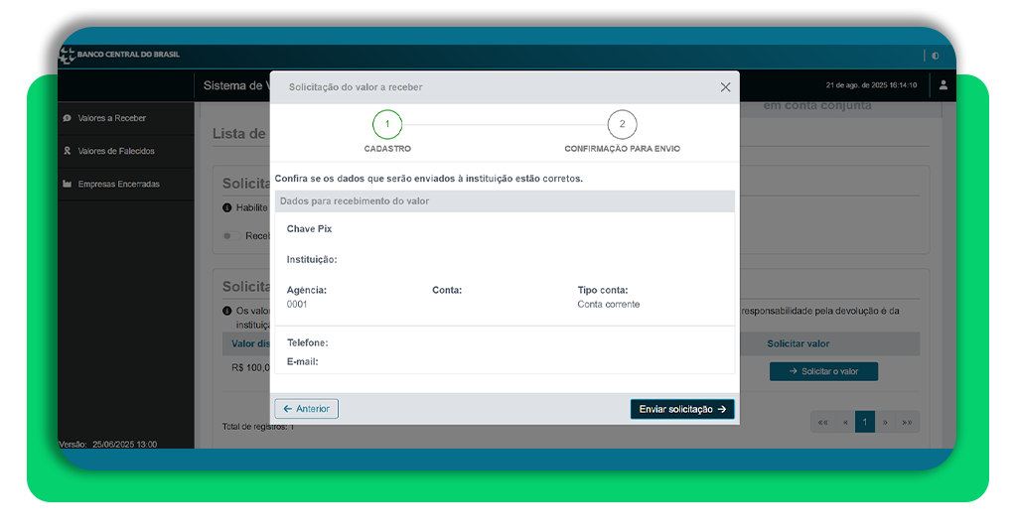
Task: Select step 1 Cadastro circle
Action: coord(386,124)
